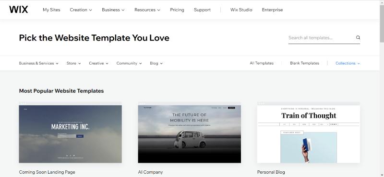Click the AI Company template title
Image resolution: width=384 pixels, height=177 pixels.
pyautogui.click(x=150, y=172)
